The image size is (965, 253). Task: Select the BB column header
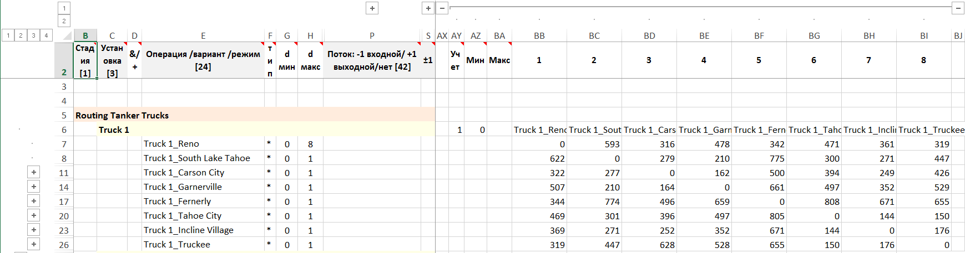point(539,36)
